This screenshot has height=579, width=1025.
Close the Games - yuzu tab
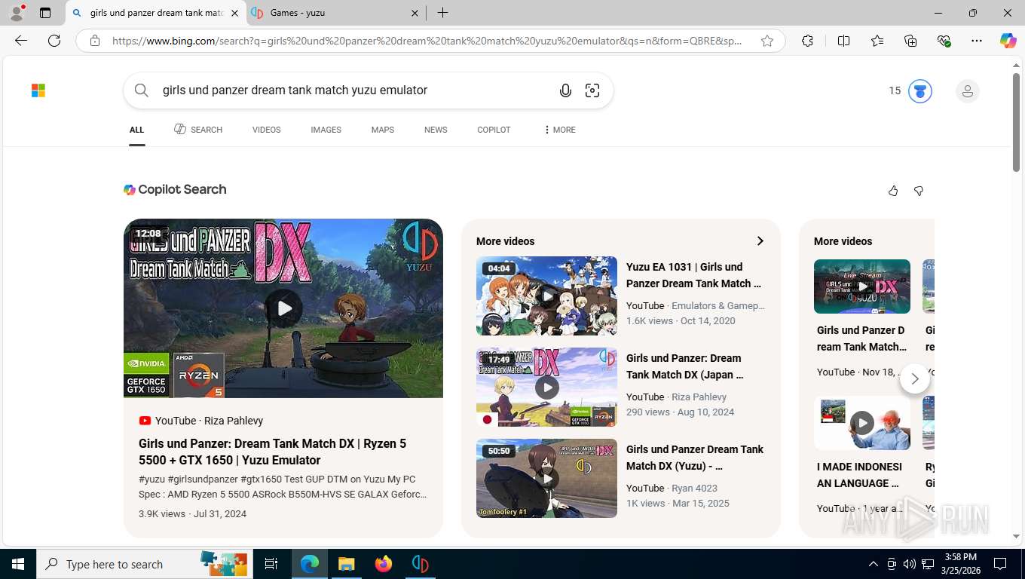[415, 13]
